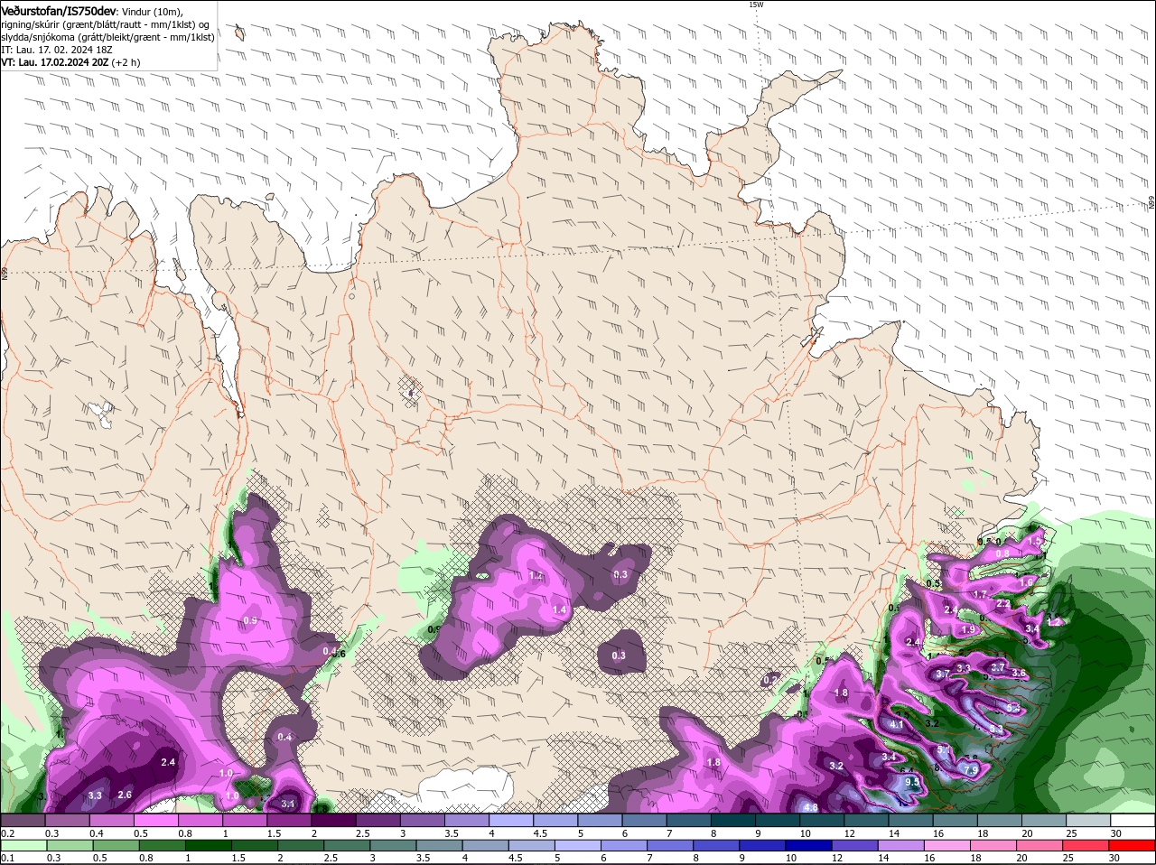Select the 4.8 value near the map's lower edge
The image size is (1156, 865).
tap(810, 807)
